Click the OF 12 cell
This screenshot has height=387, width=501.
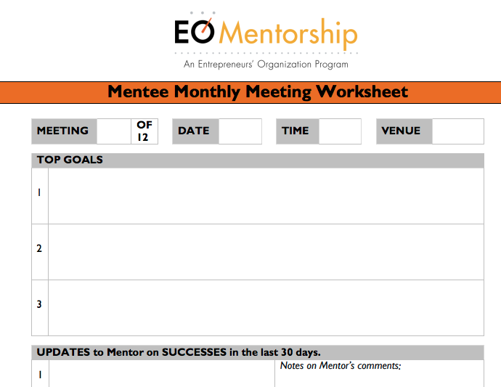click(144, 131)
